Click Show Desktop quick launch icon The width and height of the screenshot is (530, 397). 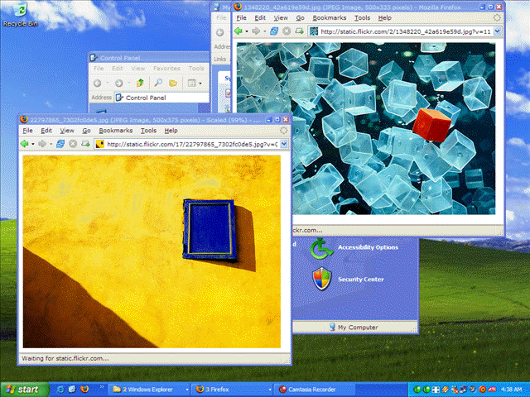[x=72, y=390]
